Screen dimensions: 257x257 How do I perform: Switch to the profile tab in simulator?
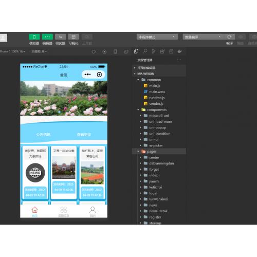93,211
